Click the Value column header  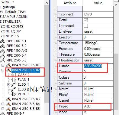pos(98,3)
